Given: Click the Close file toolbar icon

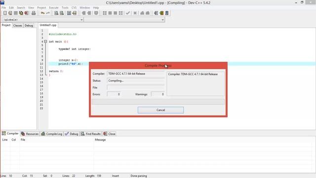Looking at the screenshot, I should tap(26, 13).
